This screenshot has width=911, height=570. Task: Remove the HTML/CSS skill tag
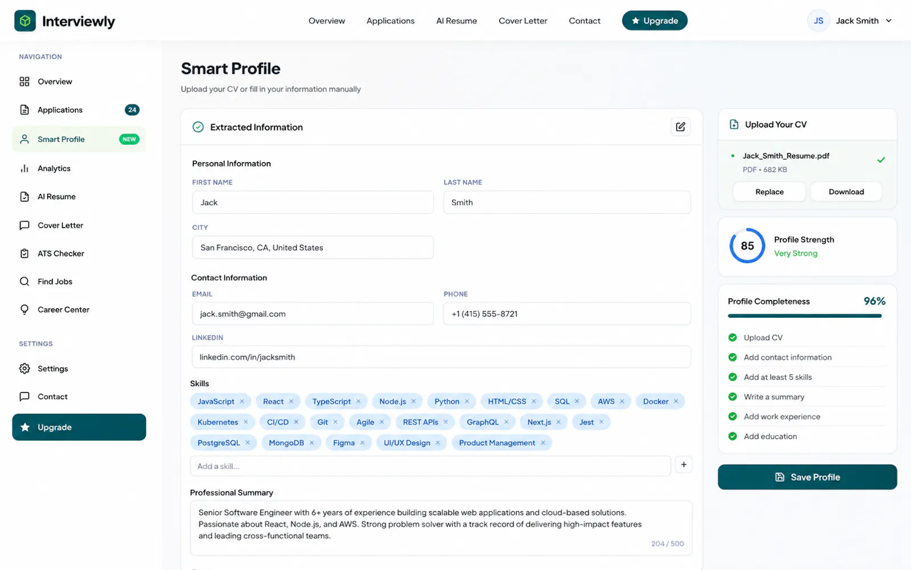(x=534, y=401)
